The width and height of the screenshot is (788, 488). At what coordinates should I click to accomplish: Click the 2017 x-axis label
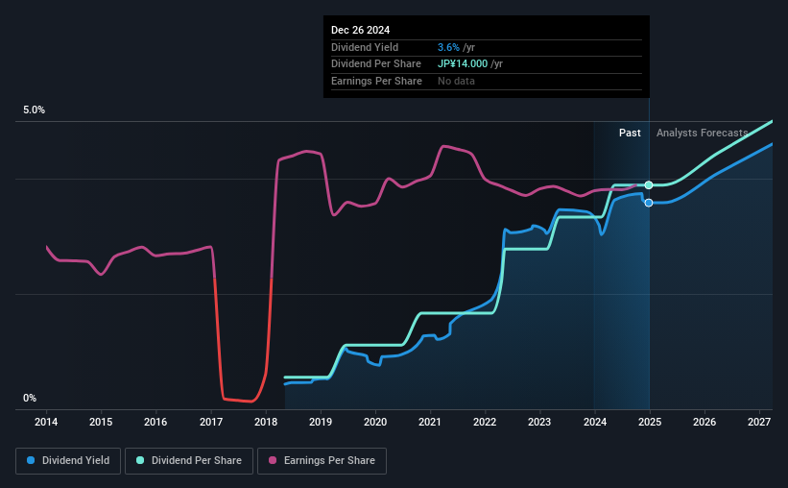pyautogui.click(x=211, y=422)
